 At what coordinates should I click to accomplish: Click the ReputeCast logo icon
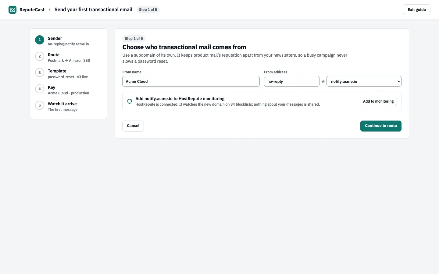pyautogui.click(x=12, y=10)
